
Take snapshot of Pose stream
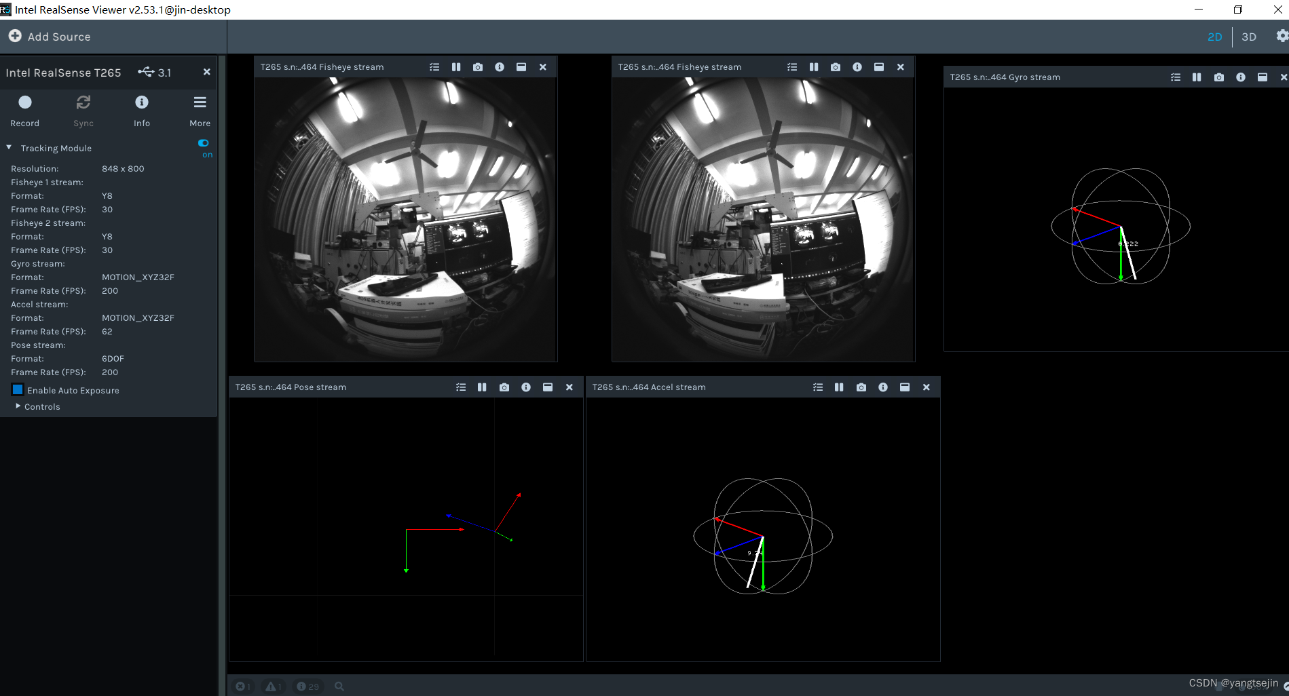[504, 387]
